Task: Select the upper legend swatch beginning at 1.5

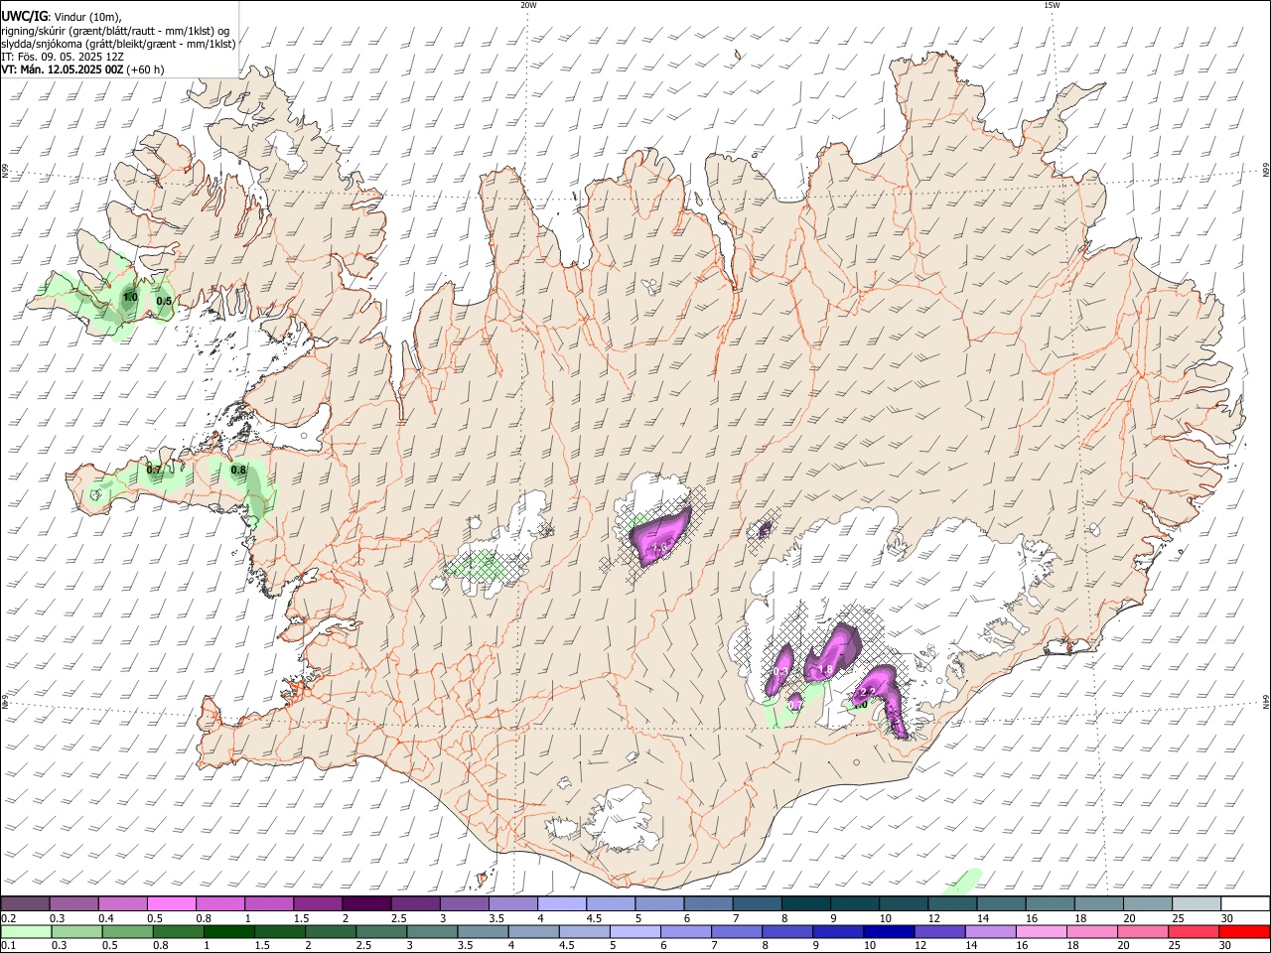Action: (x=318, y=903)
